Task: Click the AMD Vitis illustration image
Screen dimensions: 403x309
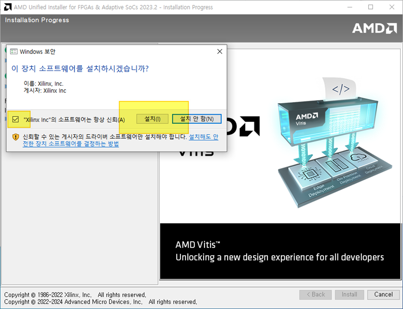Action: pos(335,143)
